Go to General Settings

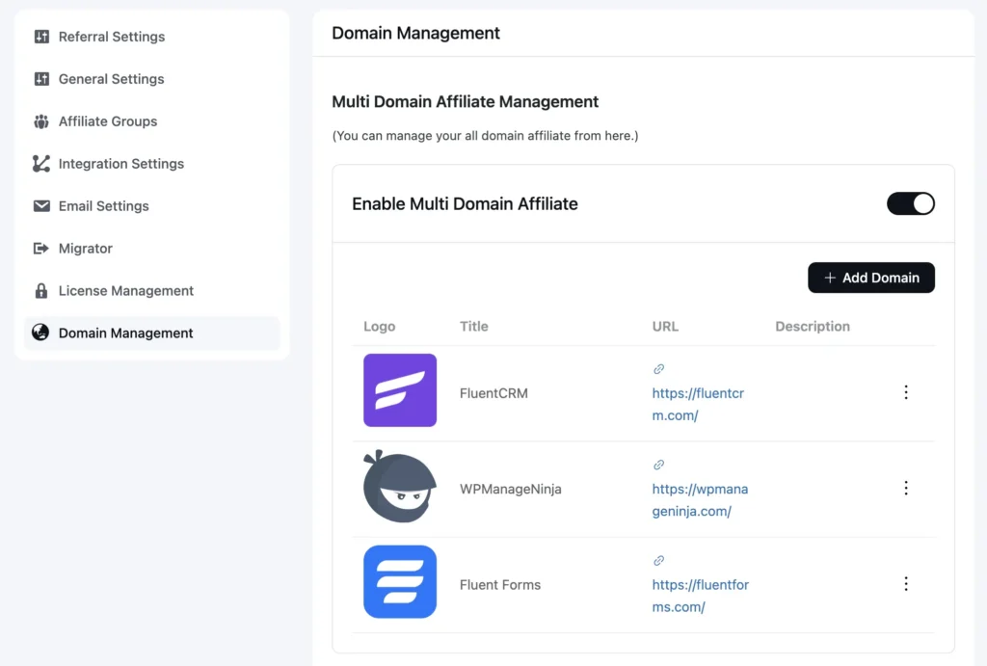[151, 79]
